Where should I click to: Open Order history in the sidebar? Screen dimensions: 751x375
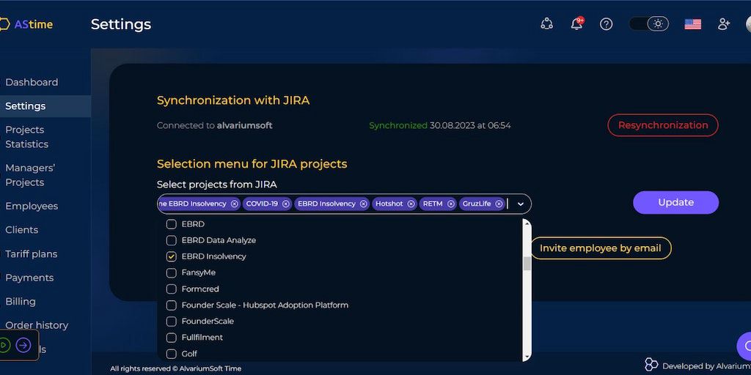tap(37, 325)
